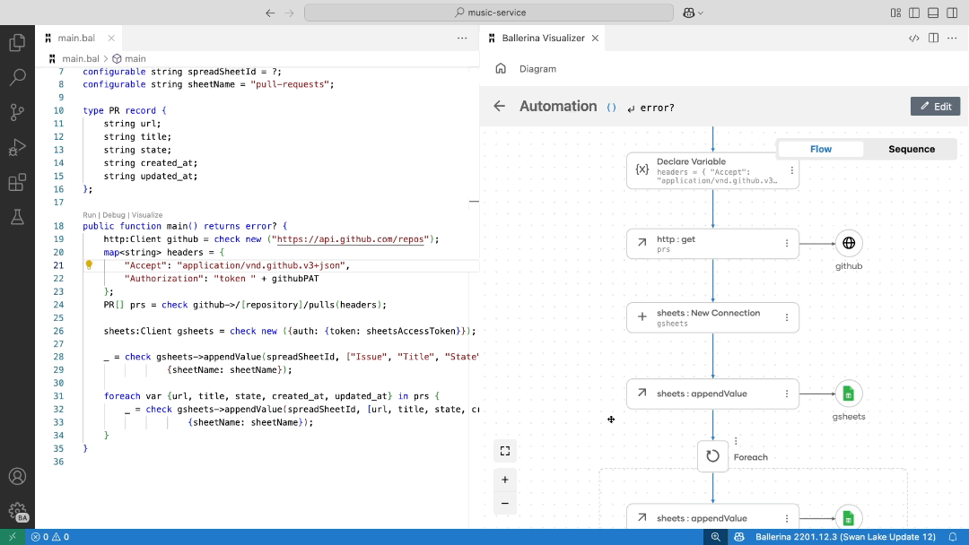Open the Accounts menu icon
The width and height of the screenshot is (969, 545).
(17, 477)
